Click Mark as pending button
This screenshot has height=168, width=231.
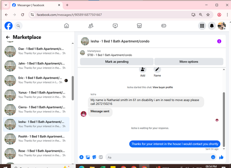tap(117, 62)
